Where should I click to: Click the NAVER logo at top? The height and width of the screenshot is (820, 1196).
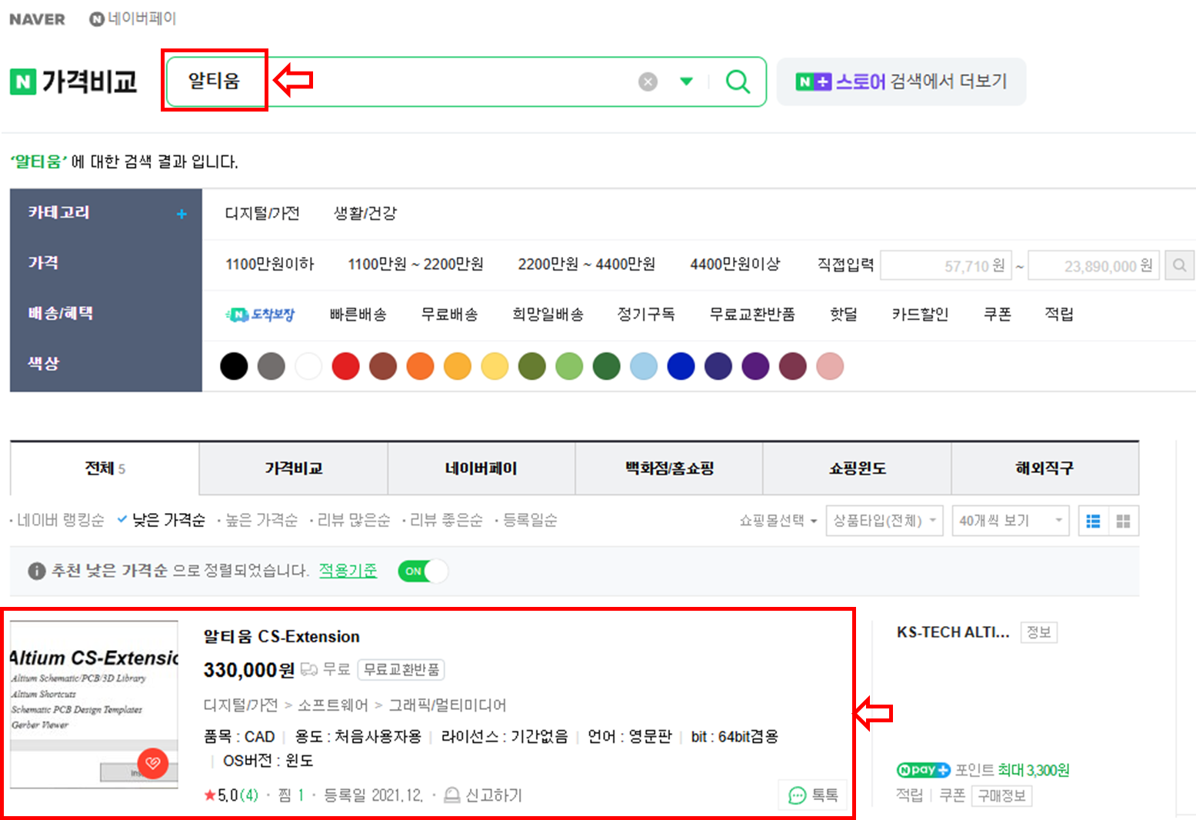37,19
